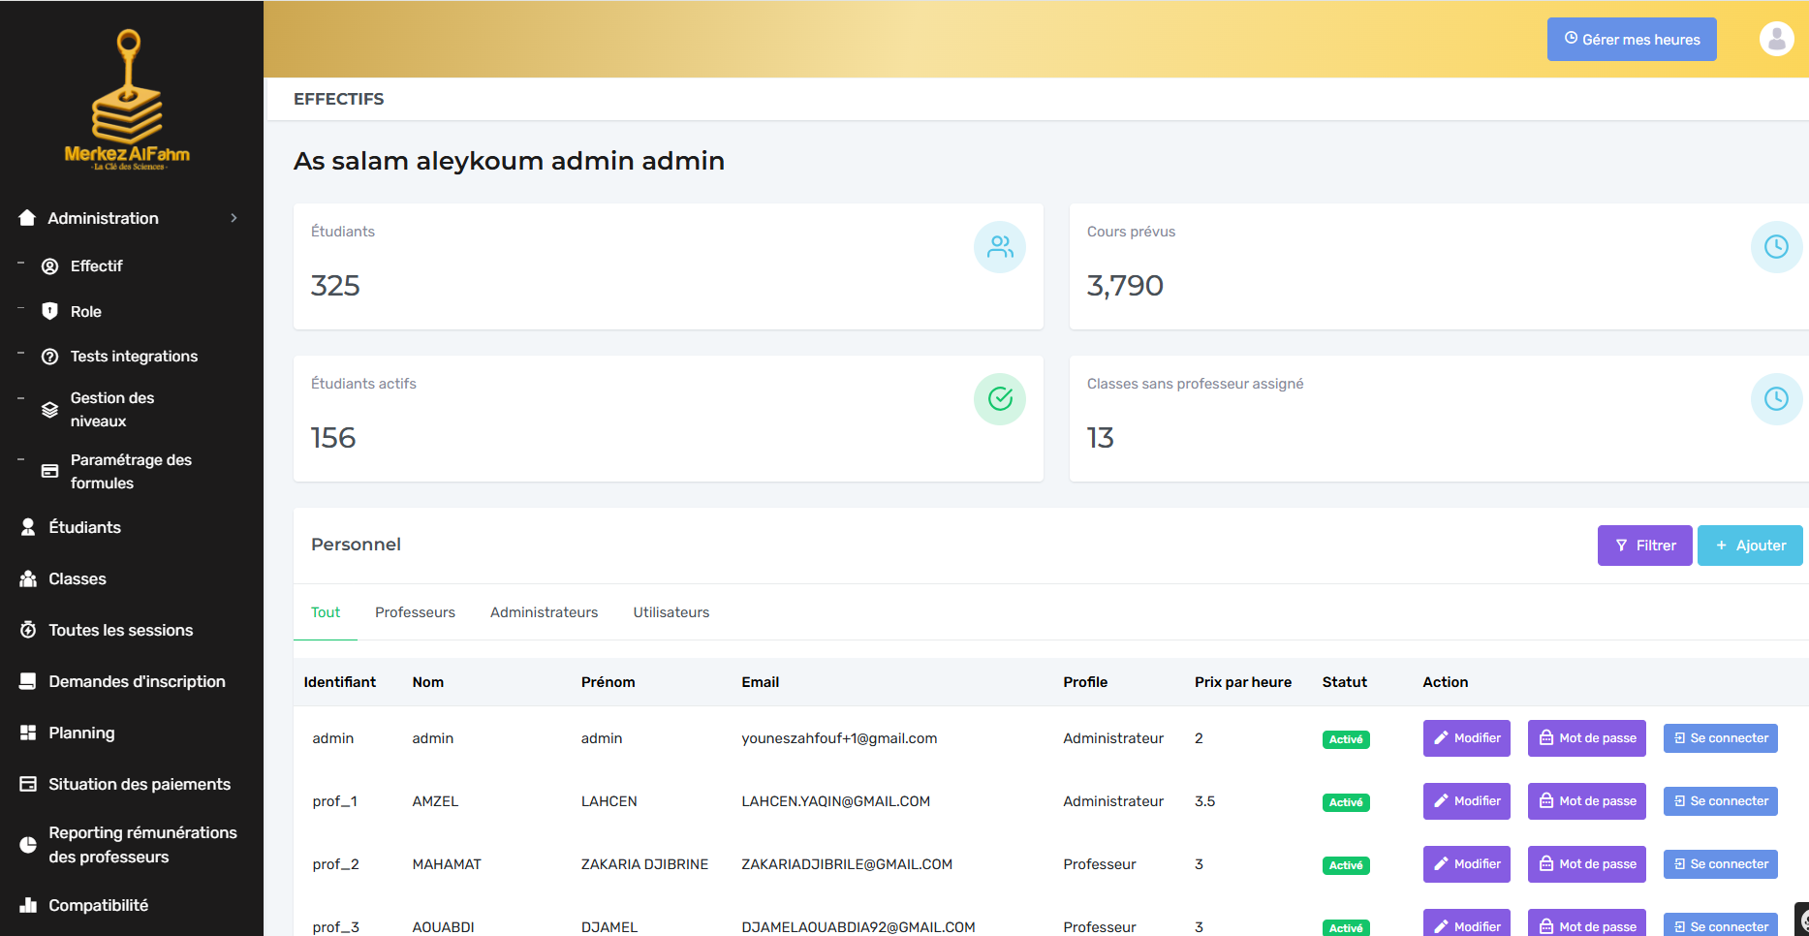This screenshot has height=936, width=1809.
Task: Click the 325 students count
Action: pos(335,286)
